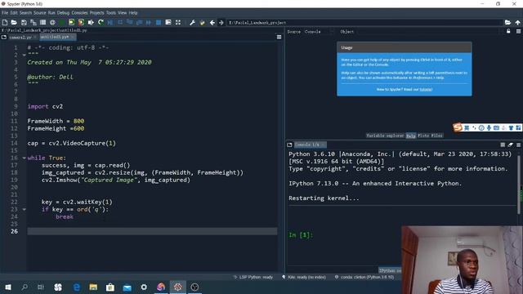Image resolution: width=523 pixels, height=294 pixels.
Task: Click the blue stop debugging square
Action: click(159, 22)
